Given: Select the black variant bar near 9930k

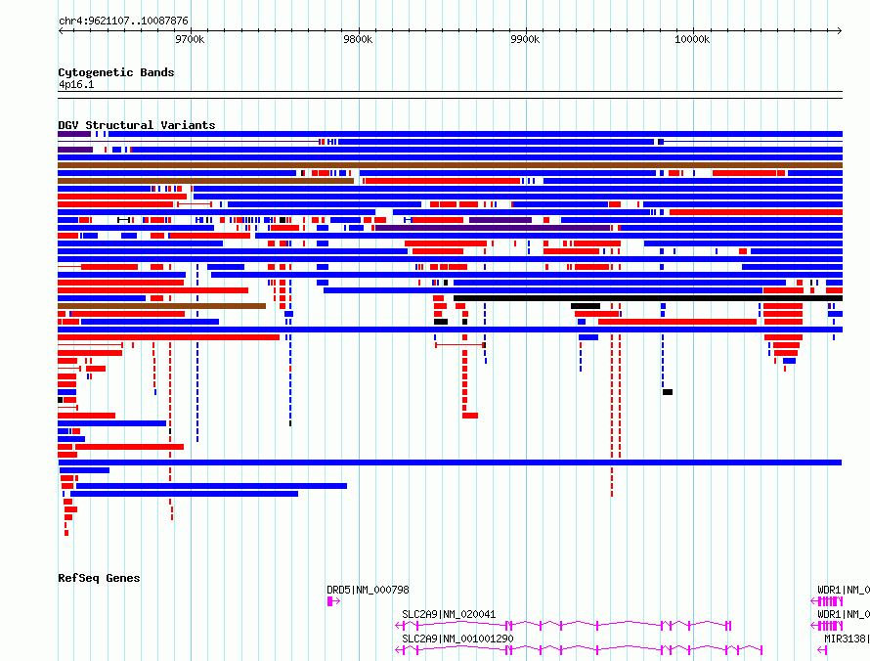Looking at the screenshot, I should [x=586, y=306].
